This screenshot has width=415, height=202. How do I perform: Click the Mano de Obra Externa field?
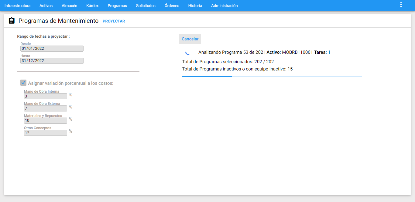coord(46,108)
